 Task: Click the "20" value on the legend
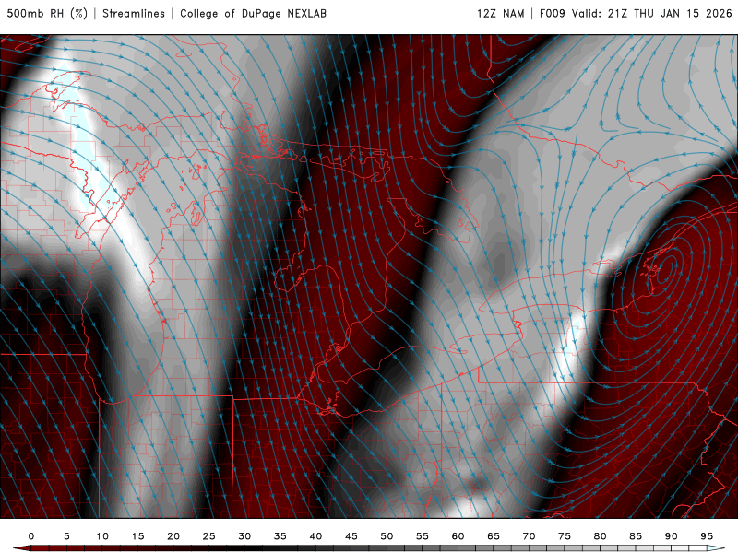(173, 536)
